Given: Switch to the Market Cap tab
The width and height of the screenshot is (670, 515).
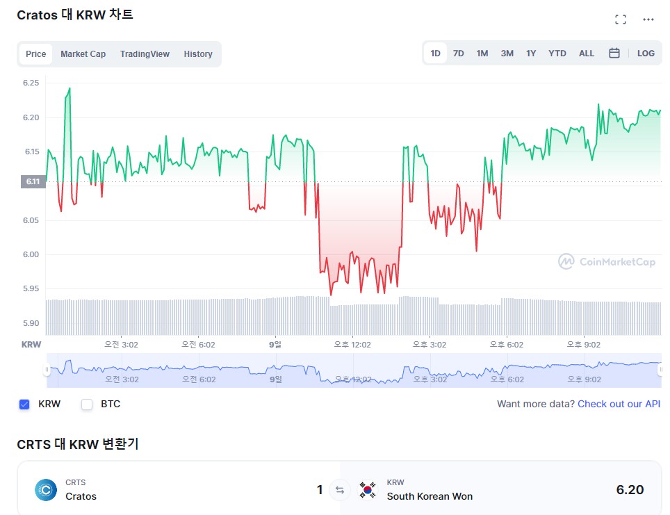Looking at the screenshot, I should click(x=83, y=54).
